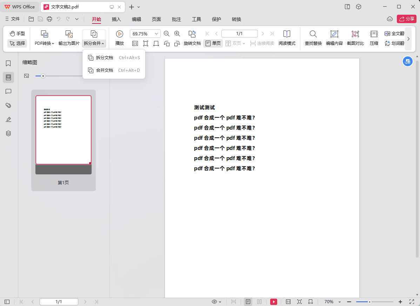Start the 截图对比 screenshot compare tool

click(x=355, y=38)
